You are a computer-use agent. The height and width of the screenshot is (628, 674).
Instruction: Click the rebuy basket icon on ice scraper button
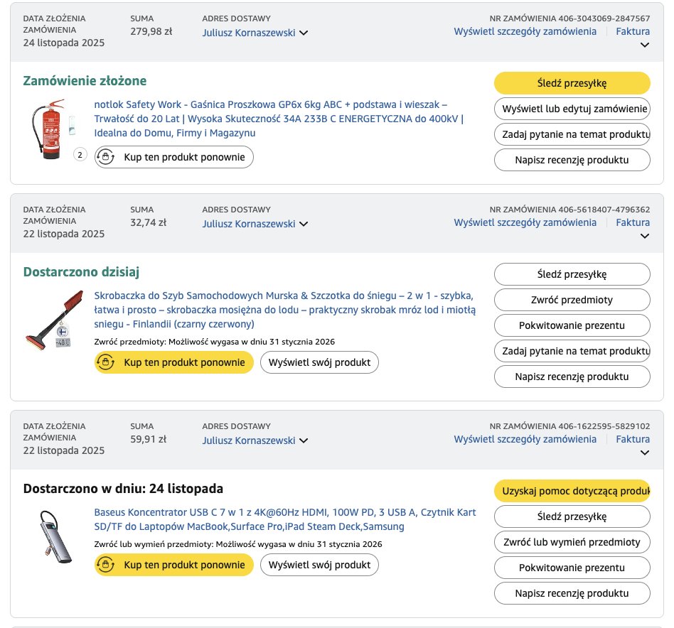[x=105, y=362]
